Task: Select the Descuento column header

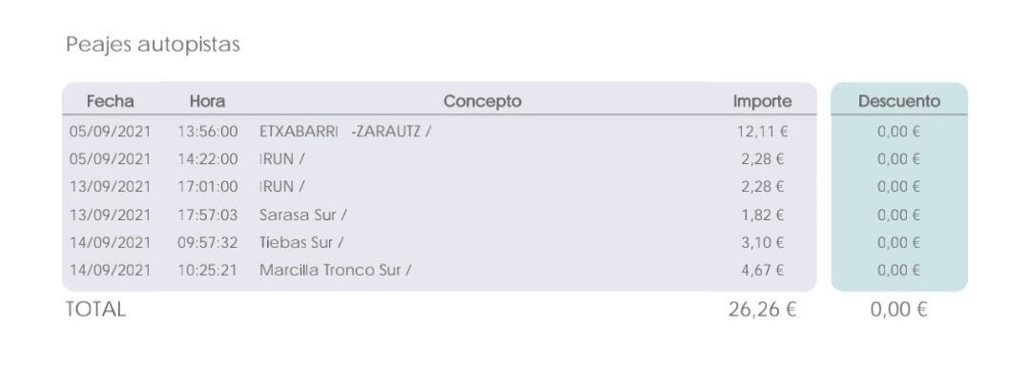Action: (898, 101)
